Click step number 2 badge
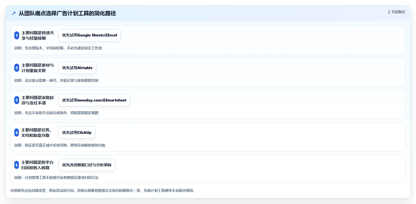Viewport: 416px width, 204px height. pos(17,68)
